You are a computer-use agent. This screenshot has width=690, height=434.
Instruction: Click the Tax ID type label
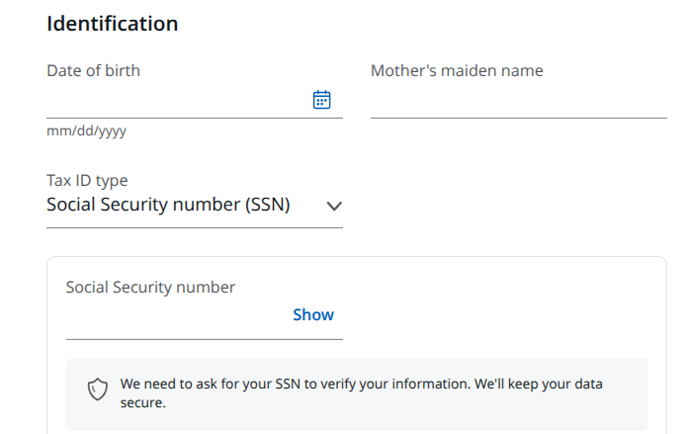point(87,181)
